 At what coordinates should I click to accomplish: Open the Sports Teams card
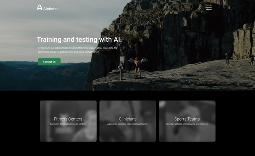(187, 121)
